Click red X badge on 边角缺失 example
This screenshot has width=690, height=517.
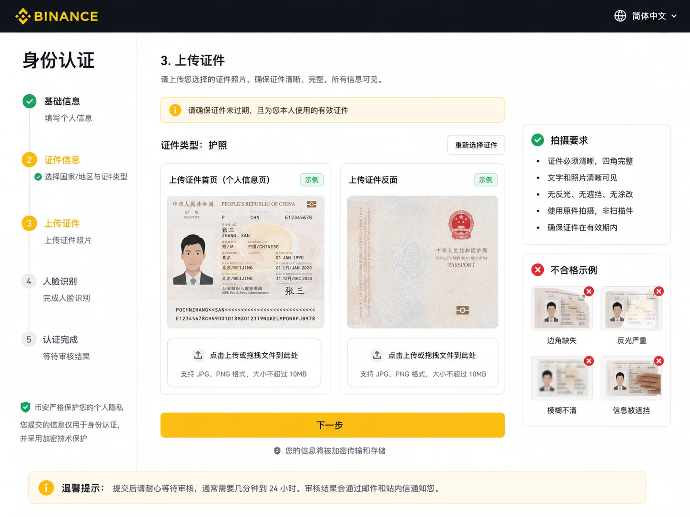(589, 291)
